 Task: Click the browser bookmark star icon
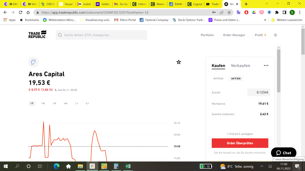(x=229, y=12)
